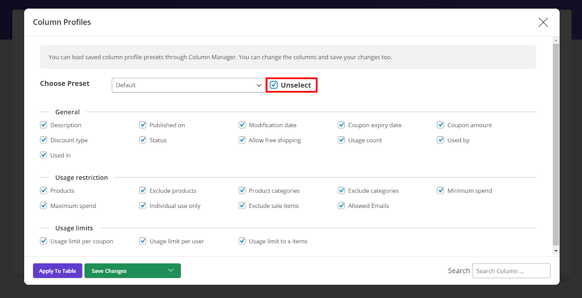
Task: Uncheck the Coupon amount column
Action: point(440,125)
